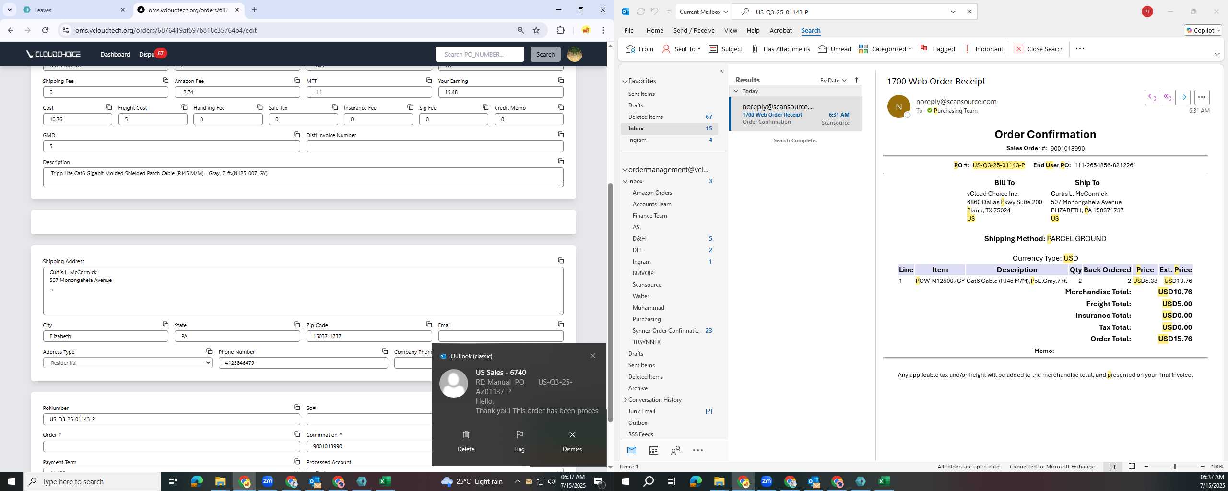The width and height of the screenshot is (1228, 491).
Task: Open the Outlook People icon
Action: coord(675,450)
